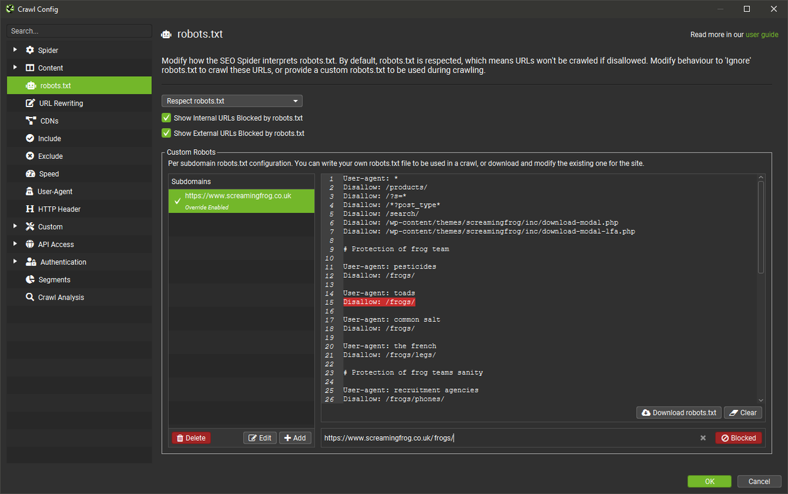Click the Spider gear icon
Screen dimensions: 788x494
point(30,51)
